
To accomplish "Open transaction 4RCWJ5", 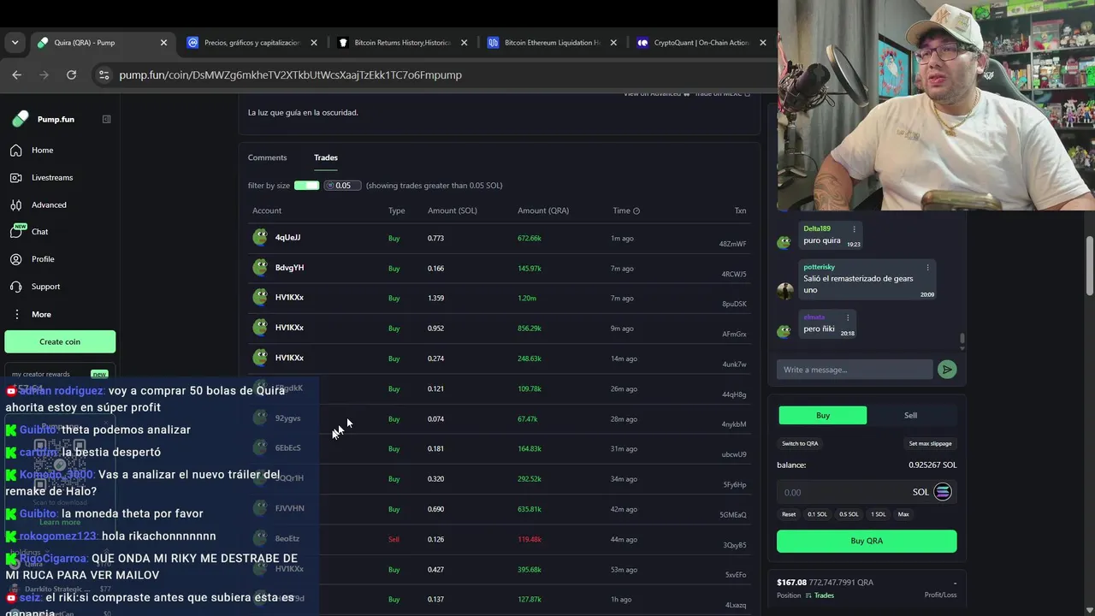I will point(734,275).
